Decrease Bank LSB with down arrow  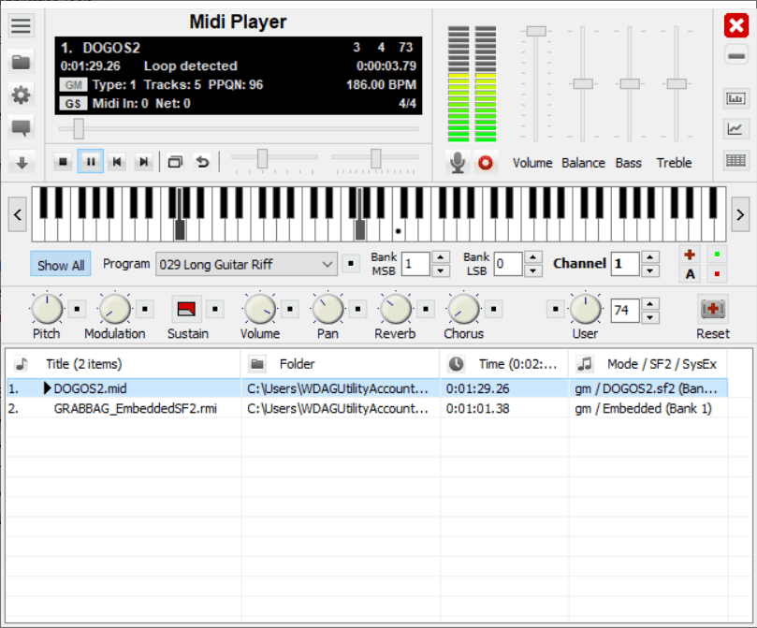532,270
